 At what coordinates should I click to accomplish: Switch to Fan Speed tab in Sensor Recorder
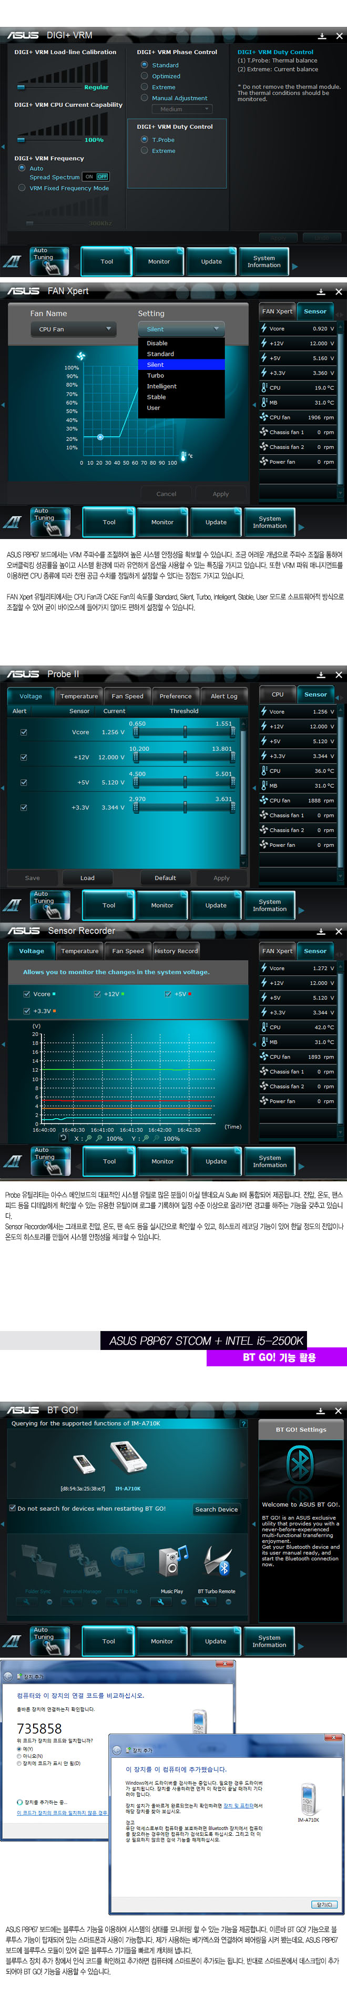tap(128, 951)
